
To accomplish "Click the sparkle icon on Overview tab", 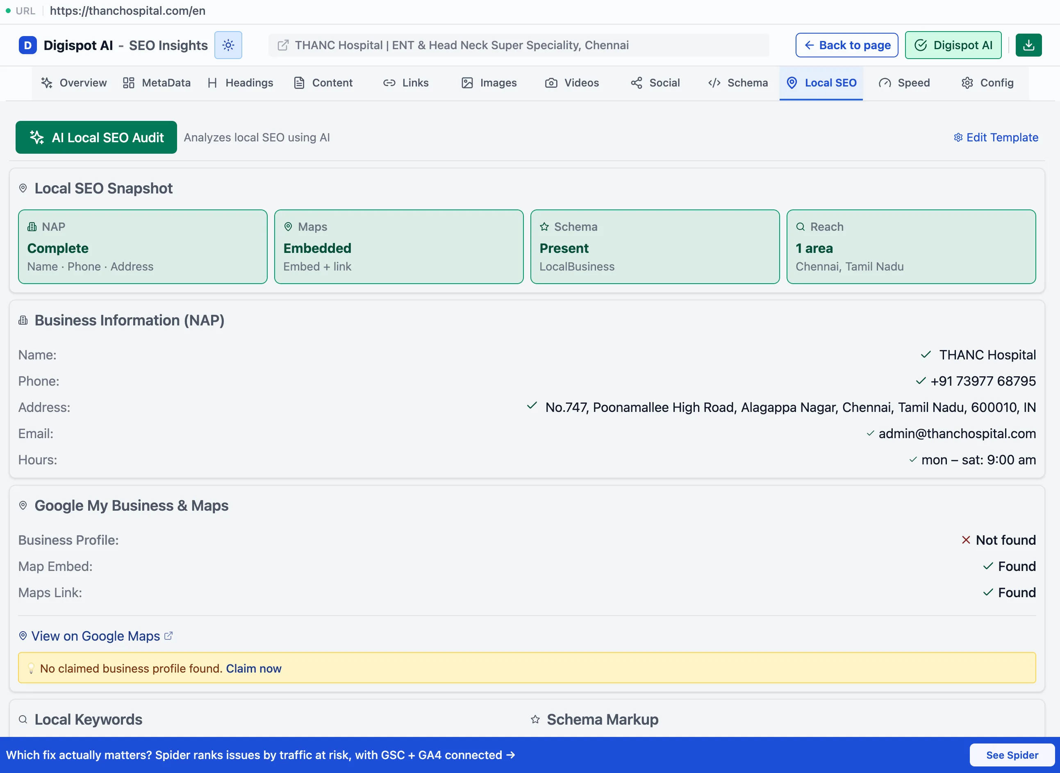I will click(x=47, y=83).
